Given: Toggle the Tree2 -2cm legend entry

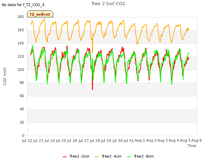Looking at the screenshot, I should (x=76, y=156).
